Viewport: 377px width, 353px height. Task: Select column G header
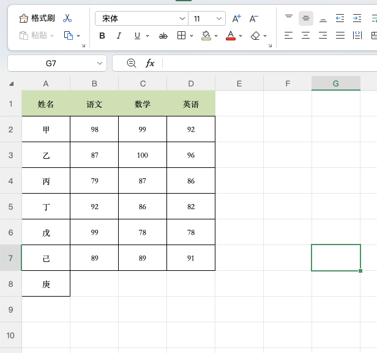pyautogui.click(x=335, y=83)
